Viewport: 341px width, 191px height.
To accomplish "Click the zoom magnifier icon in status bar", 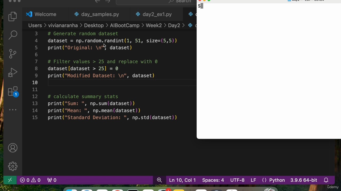I will coord(159,180).
